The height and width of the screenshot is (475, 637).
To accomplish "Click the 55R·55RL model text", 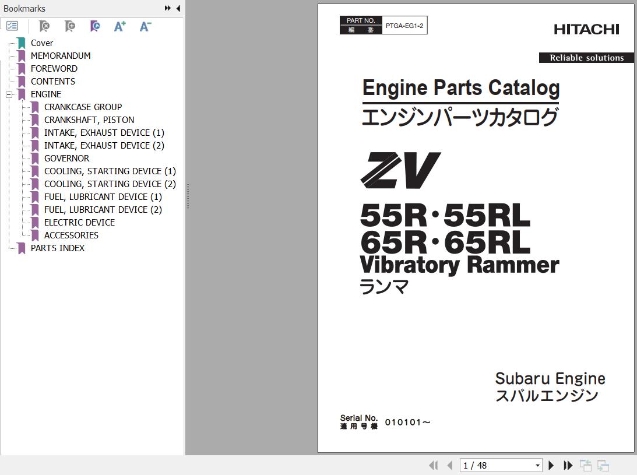I will click(445, 216).
